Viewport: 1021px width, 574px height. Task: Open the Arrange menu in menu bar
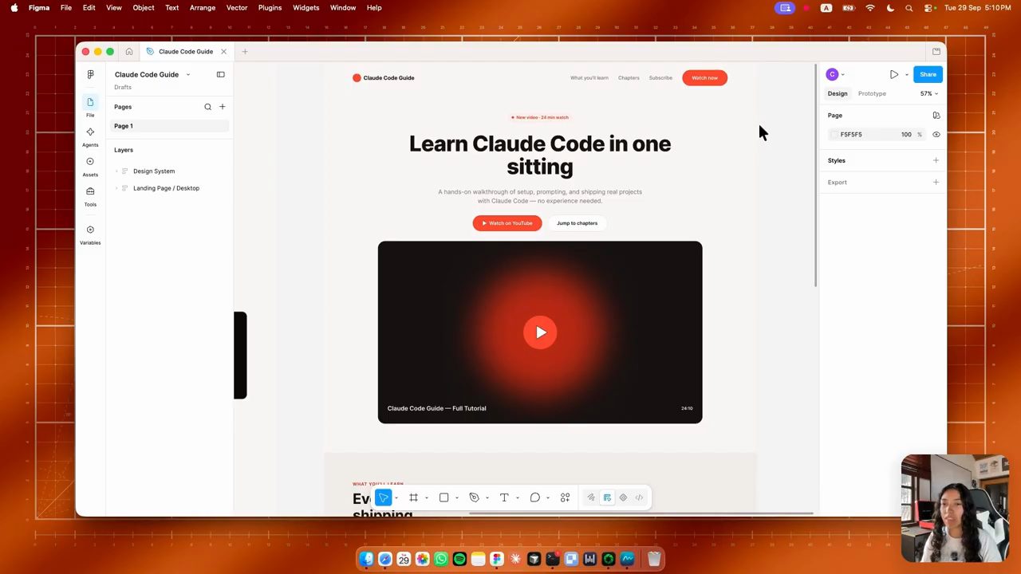click(203, 8)
